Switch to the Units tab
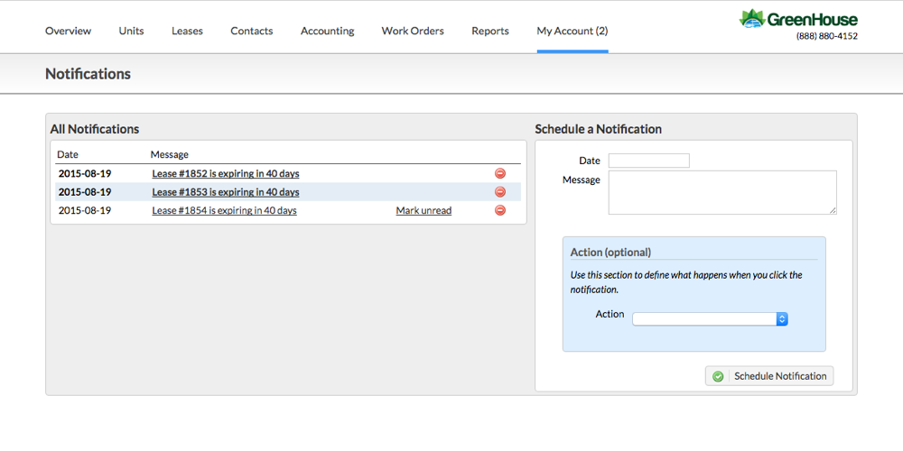Image resolution: width=903 pixels, height=451 pixels. pos(131,31)
